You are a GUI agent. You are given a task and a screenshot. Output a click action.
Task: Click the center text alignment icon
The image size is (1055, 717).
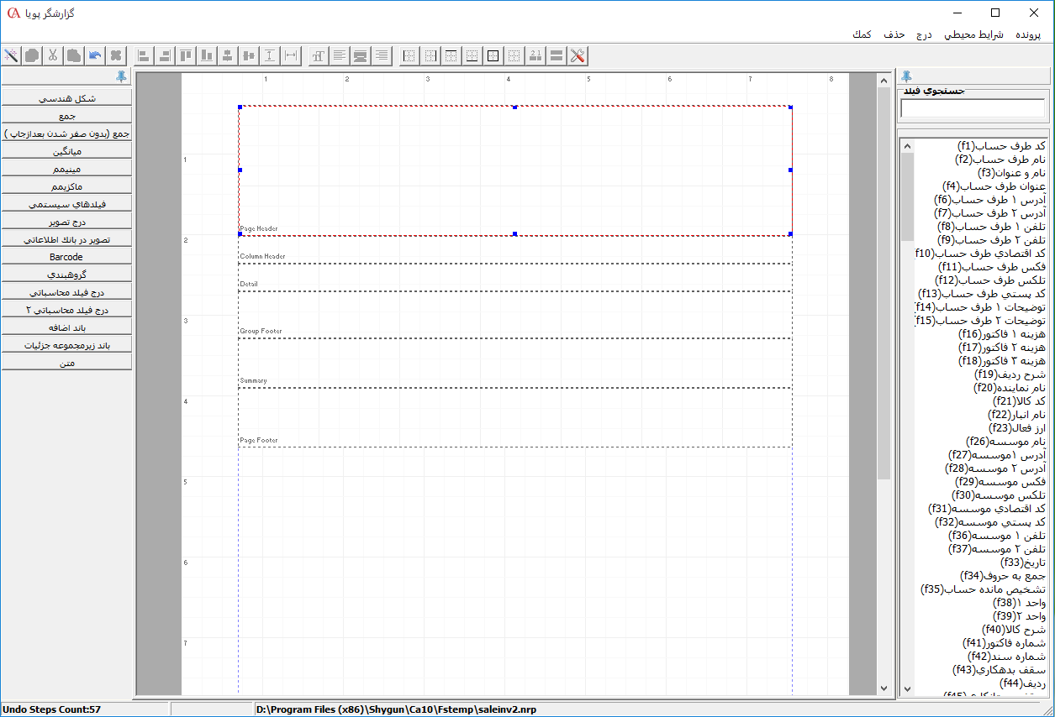click(361, 55)
